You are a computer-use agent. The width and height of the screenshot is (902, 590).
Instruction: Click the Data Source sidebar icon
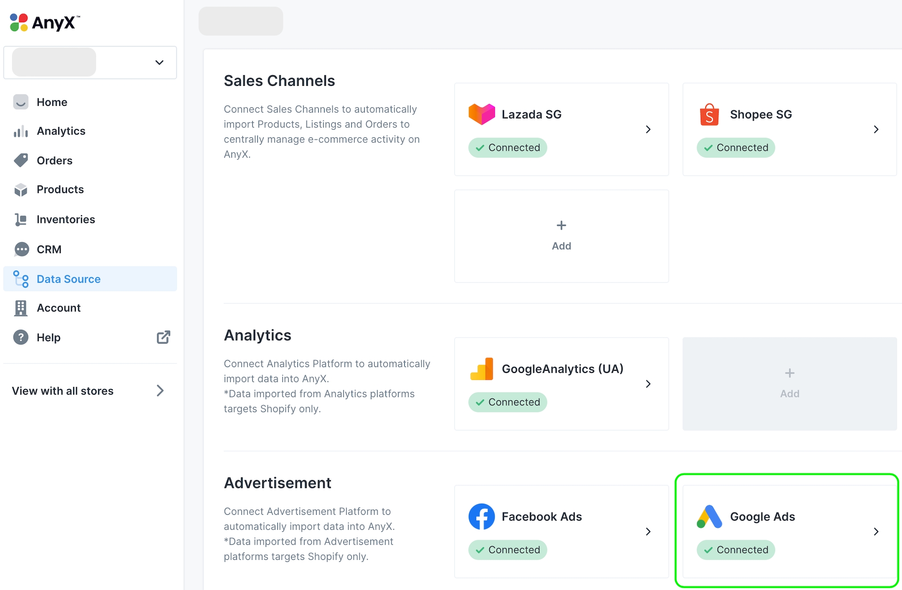[x=21, y=279]
